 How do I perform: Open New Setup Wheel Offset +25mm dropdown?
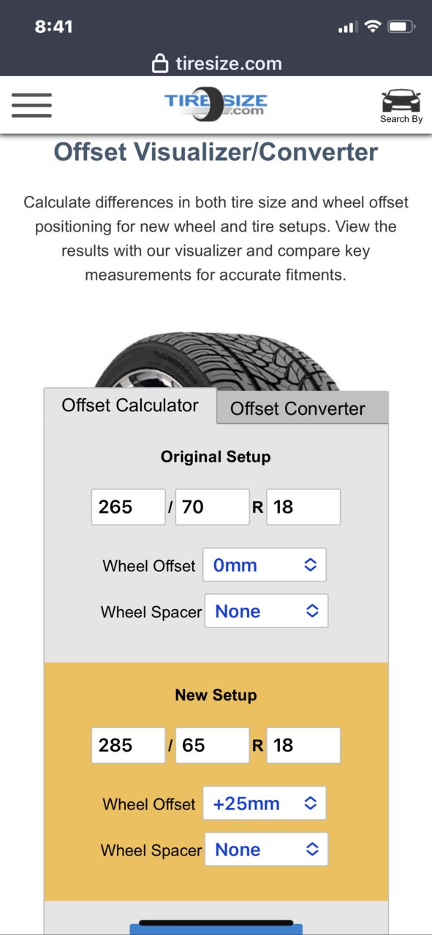[265, 804]
